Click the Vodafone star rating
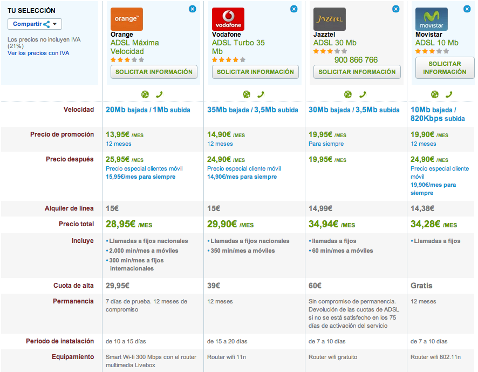The height and width of the screenshot is (372, 478). (229, 60)
